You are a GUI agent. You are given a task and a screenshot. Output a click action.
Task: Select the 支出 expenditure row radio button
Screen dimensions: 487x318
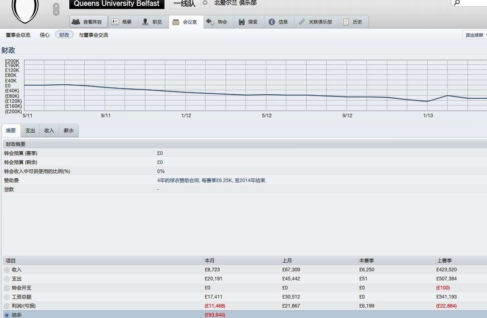(7, 279)
